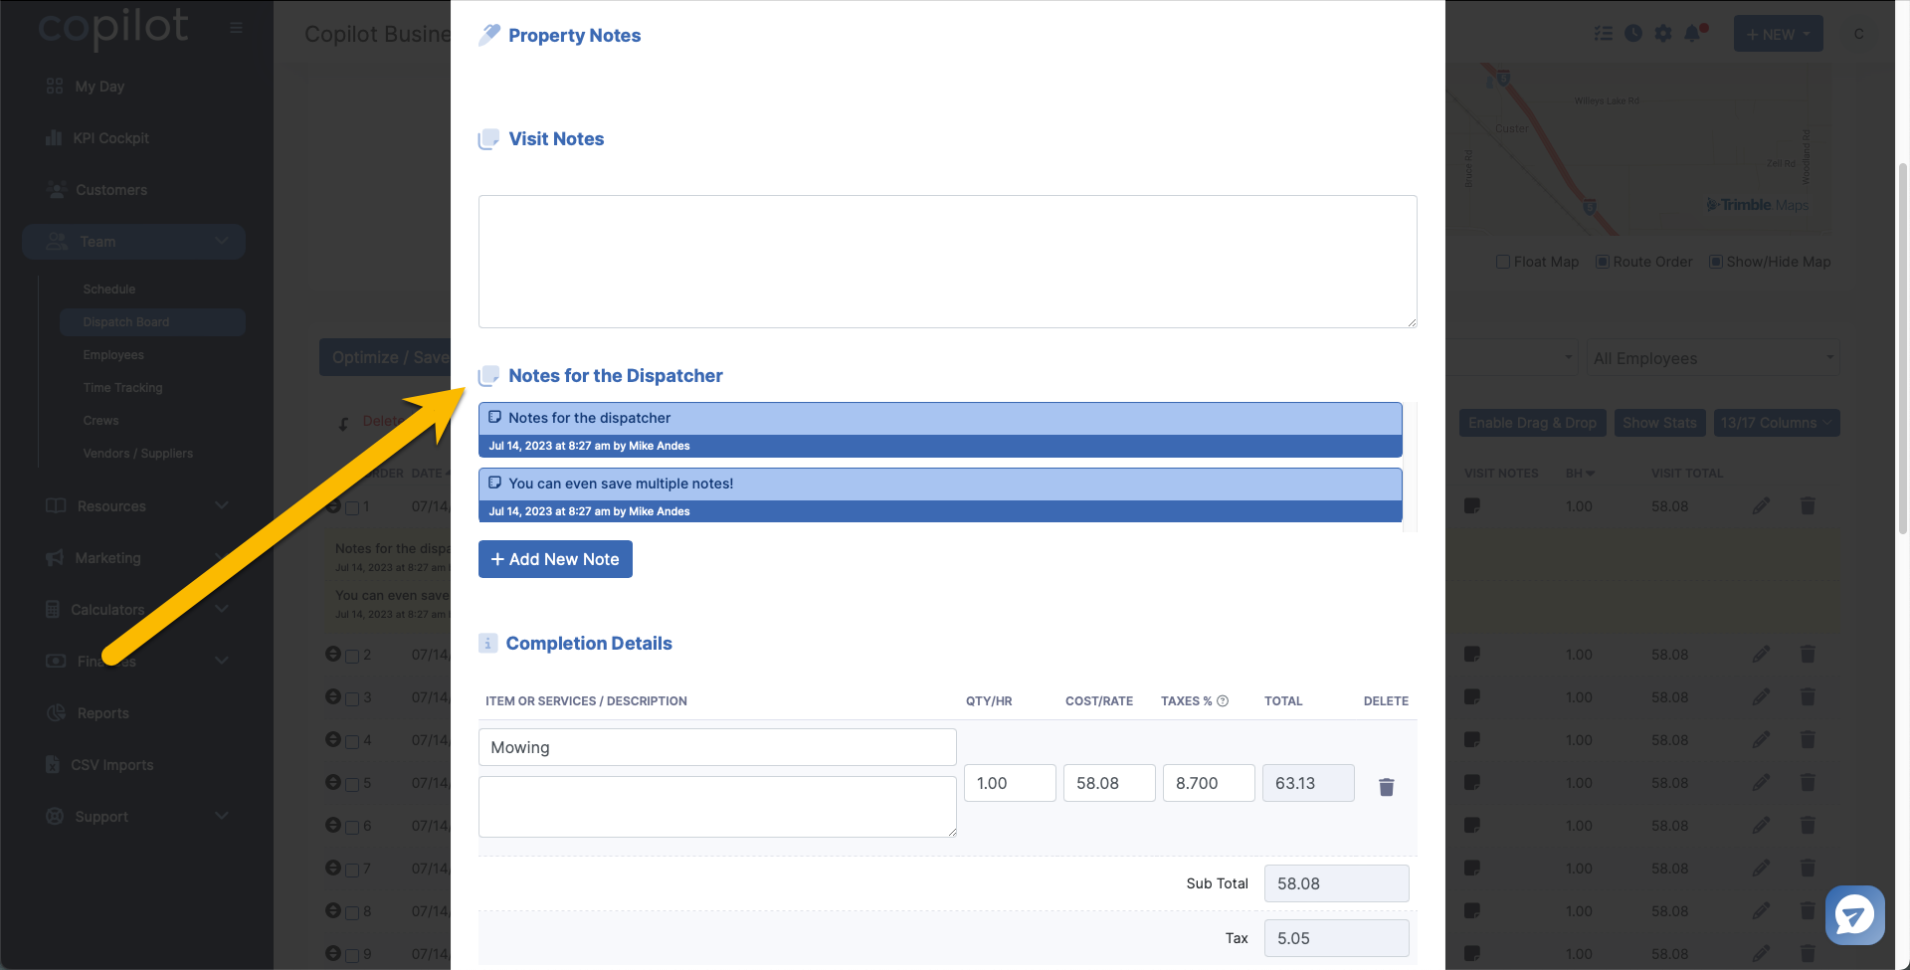Toggle the Show/Hide Map checkbox

(1716, 262)
